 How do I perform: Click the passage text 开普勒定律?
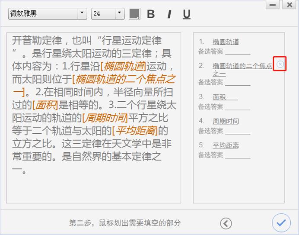pos(37,41)
